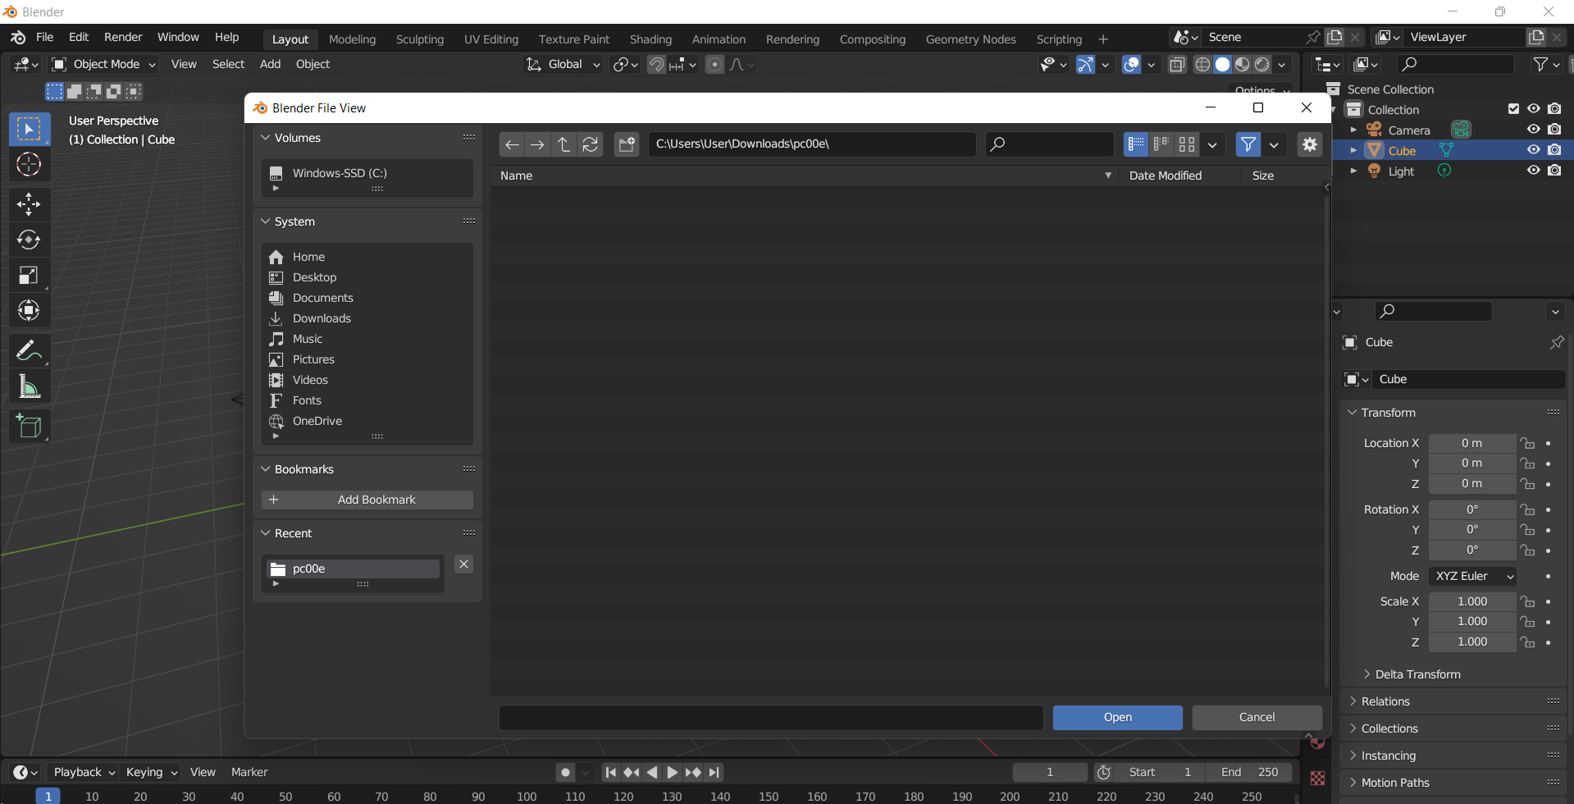Image resolution: width=1574 pixels, height=804 pixels.
Task: Select the Measure tool icon
Action: tap(29, 386)
